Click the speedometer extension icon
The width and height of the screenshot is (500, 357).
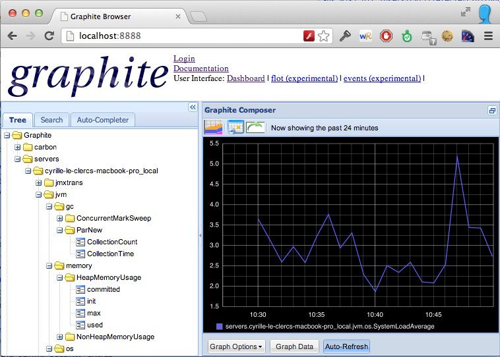click(x=468, y=36)
